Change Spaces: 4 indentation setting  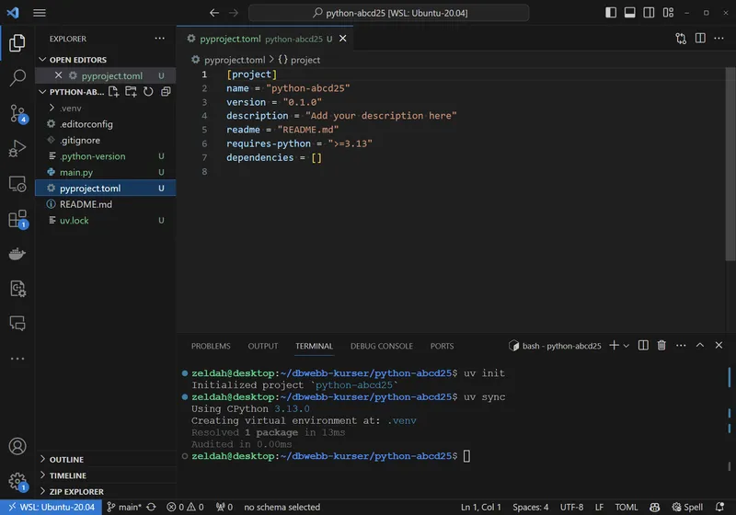(x=531, y=507)
